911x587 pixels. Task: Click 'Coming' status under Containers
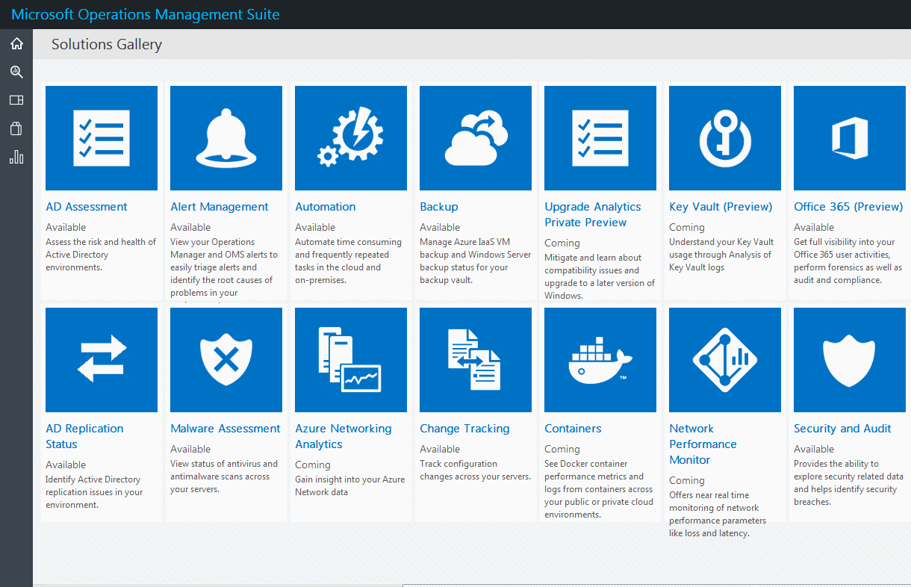(562, 449)
